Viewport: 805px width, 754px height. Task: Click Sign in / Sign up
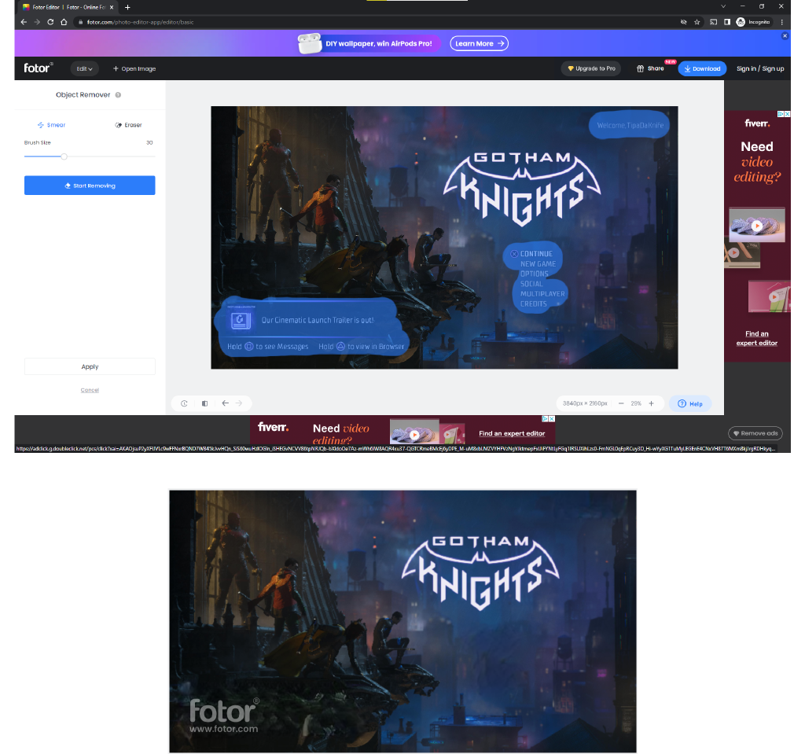(x=760, y=68)
